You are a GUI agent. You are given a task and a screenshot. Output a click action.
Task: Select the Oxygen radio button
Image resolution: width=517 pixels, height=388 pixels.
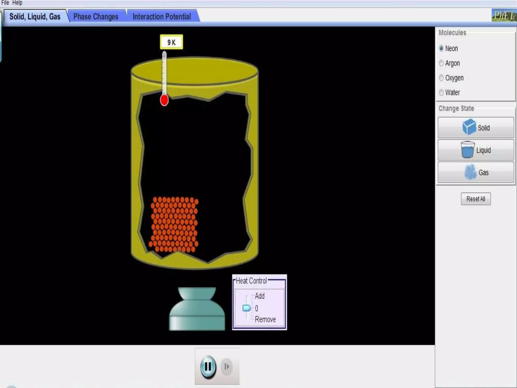pyautogui.click(x=441, y=78)
